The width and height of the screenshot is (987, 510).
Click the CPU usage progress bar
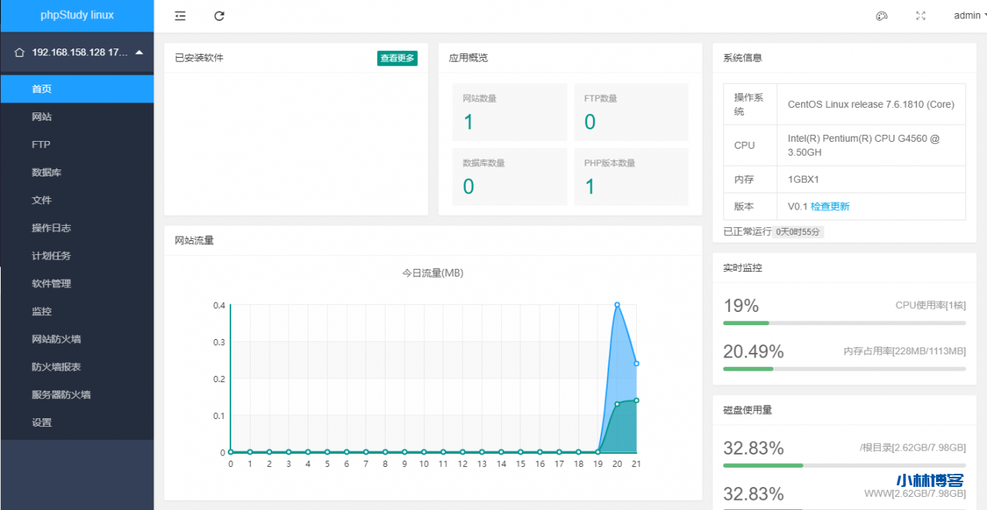[844, 323]
